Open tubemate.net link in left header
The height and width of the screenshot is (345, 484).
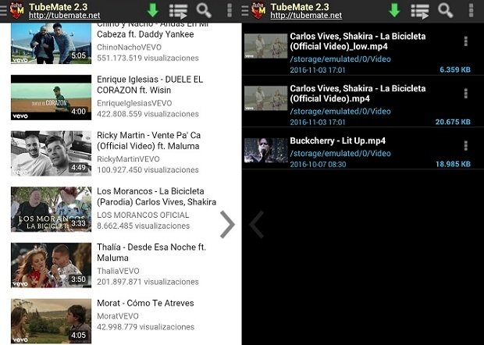65,16
